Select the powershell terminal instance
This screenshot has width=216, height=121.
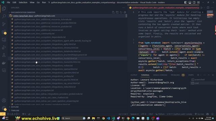pos(198,80)
